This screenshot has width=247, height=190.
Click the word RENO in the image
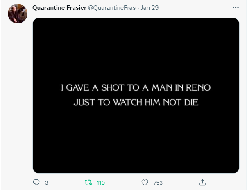tap(198, 88)
